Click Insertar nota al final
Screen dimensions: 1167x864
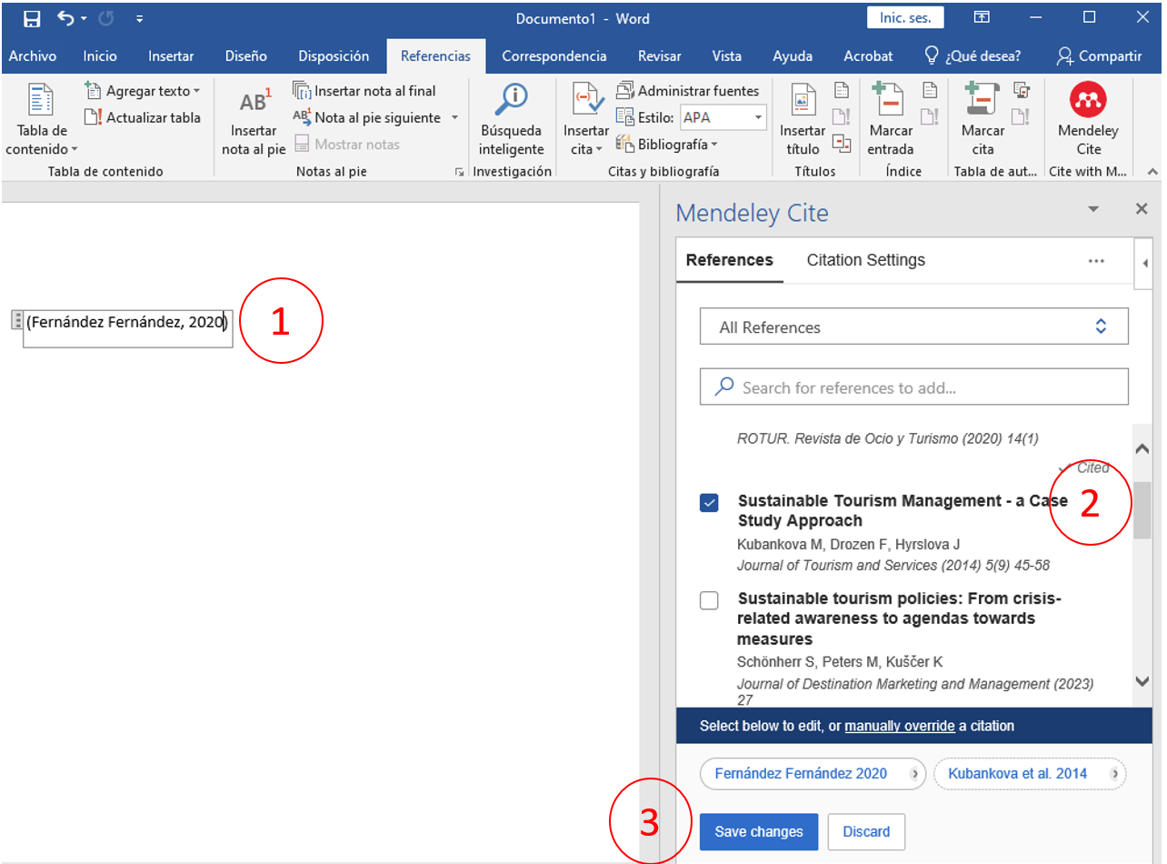pyautogui.click(x=364, y=91)
